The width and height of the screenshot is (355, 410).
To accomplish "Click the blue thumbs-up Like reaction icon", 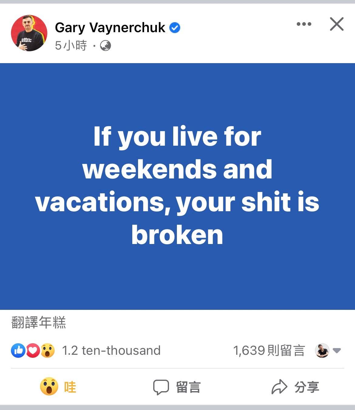I will click(18, 351).
